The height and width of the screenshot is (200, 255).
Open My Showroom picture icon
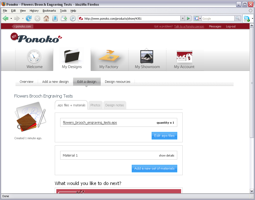click(x=147, y=56)
